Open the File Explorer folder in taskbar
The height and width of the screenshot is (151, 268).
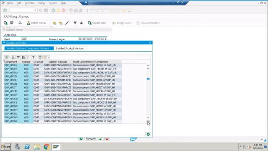coord(37,147)
